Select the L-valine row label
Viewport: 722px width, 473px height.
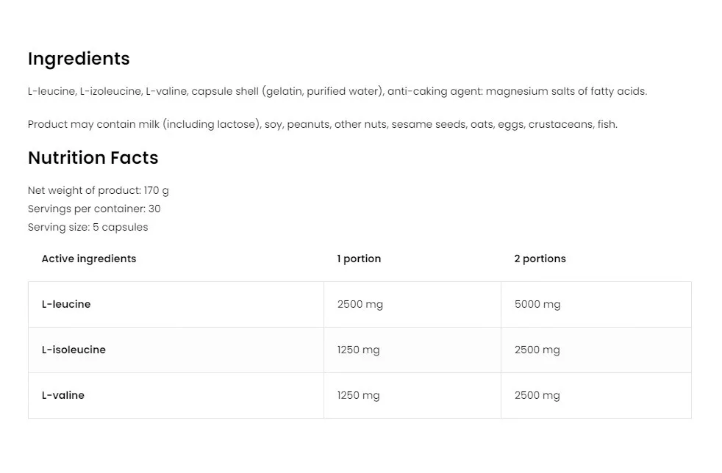pyautogui.click(x=63, y=395)
